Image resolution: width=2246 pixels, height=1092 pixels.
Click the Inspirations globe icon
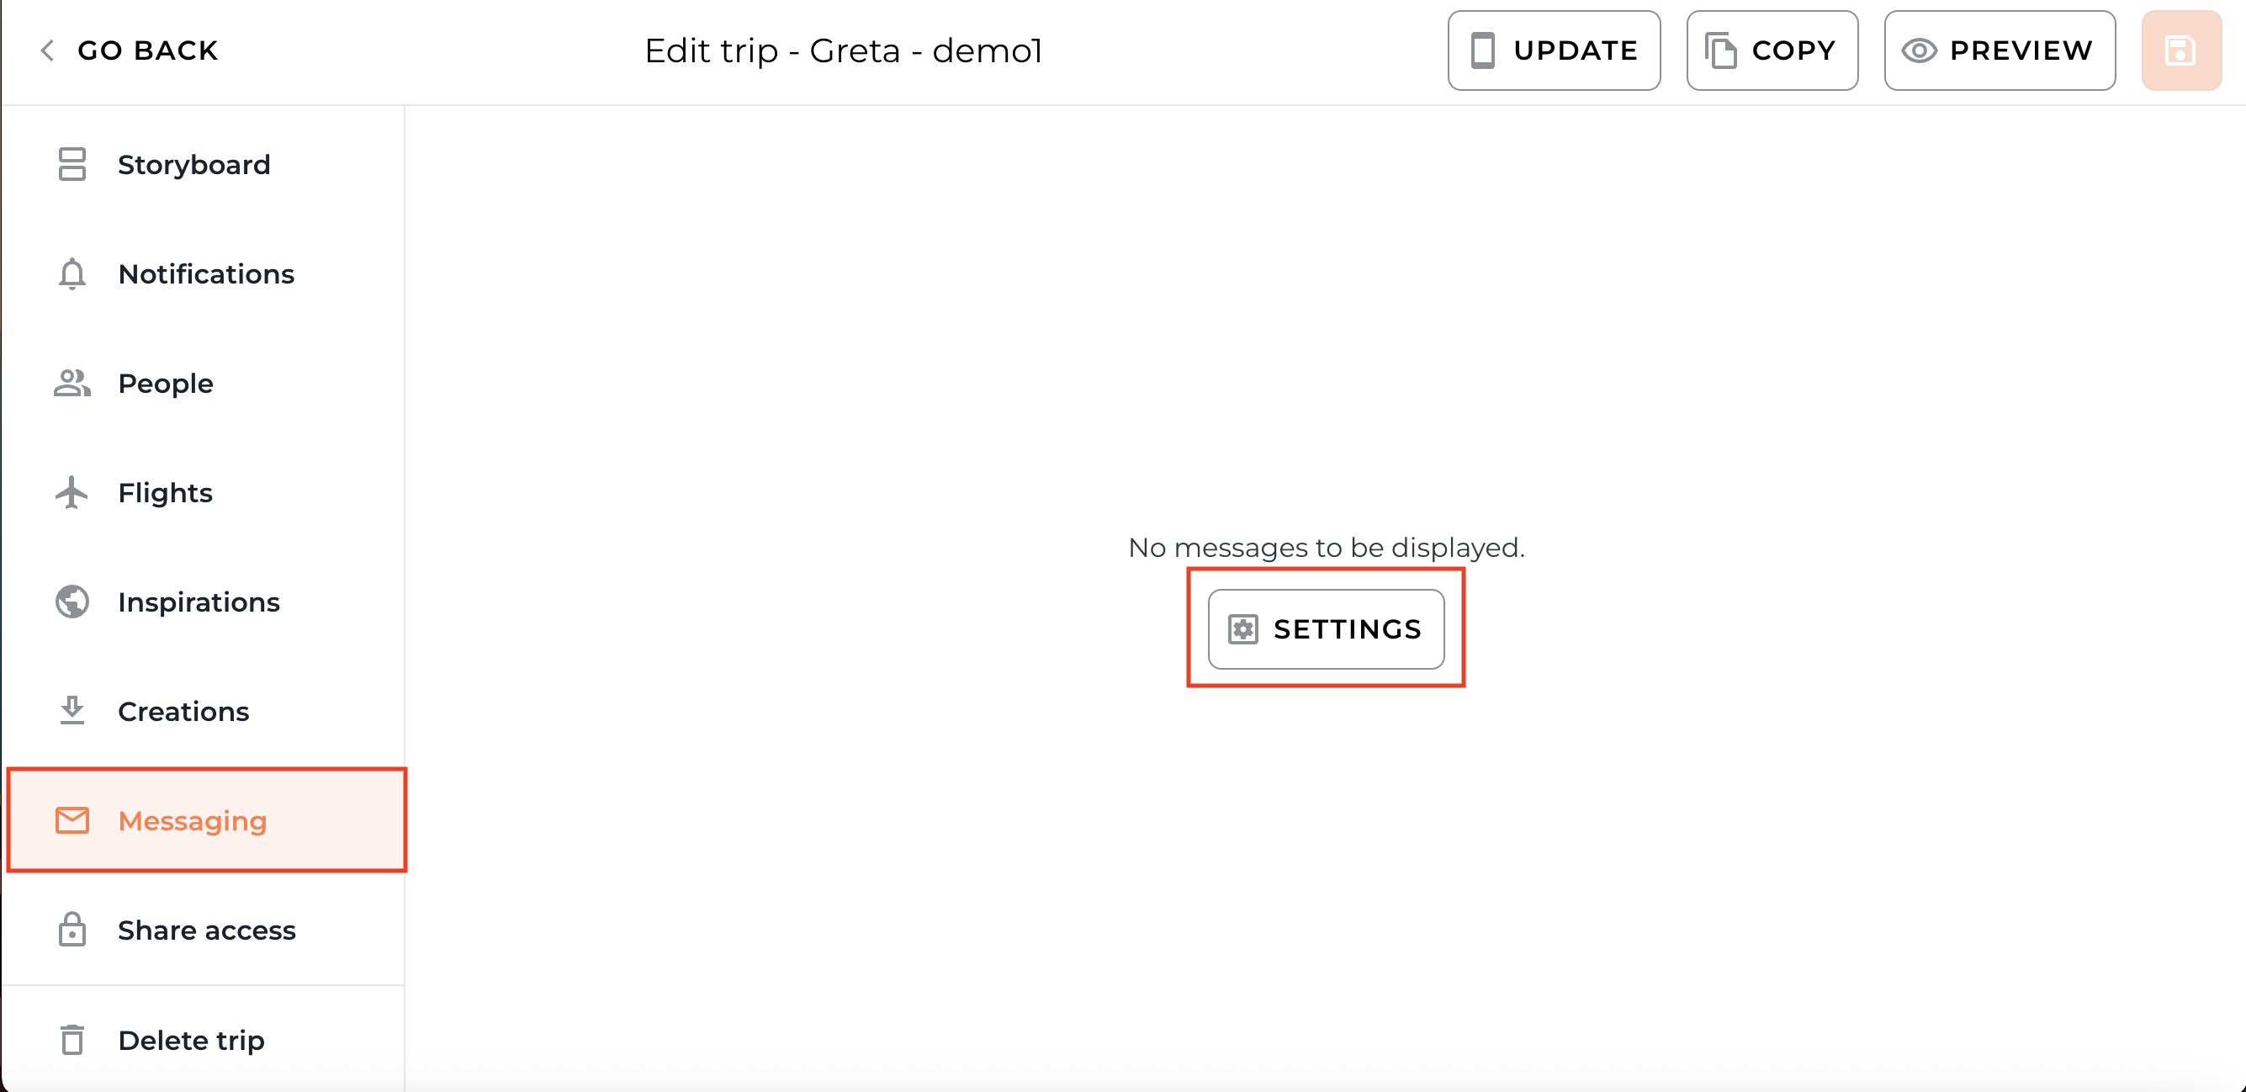click(x=72, y=602)
